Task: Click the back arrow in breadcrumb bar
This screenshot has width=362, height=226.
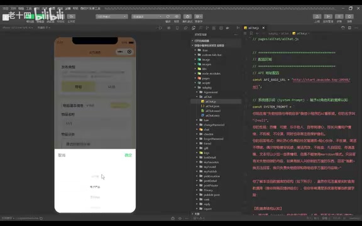Action: (x=258, y=33)
